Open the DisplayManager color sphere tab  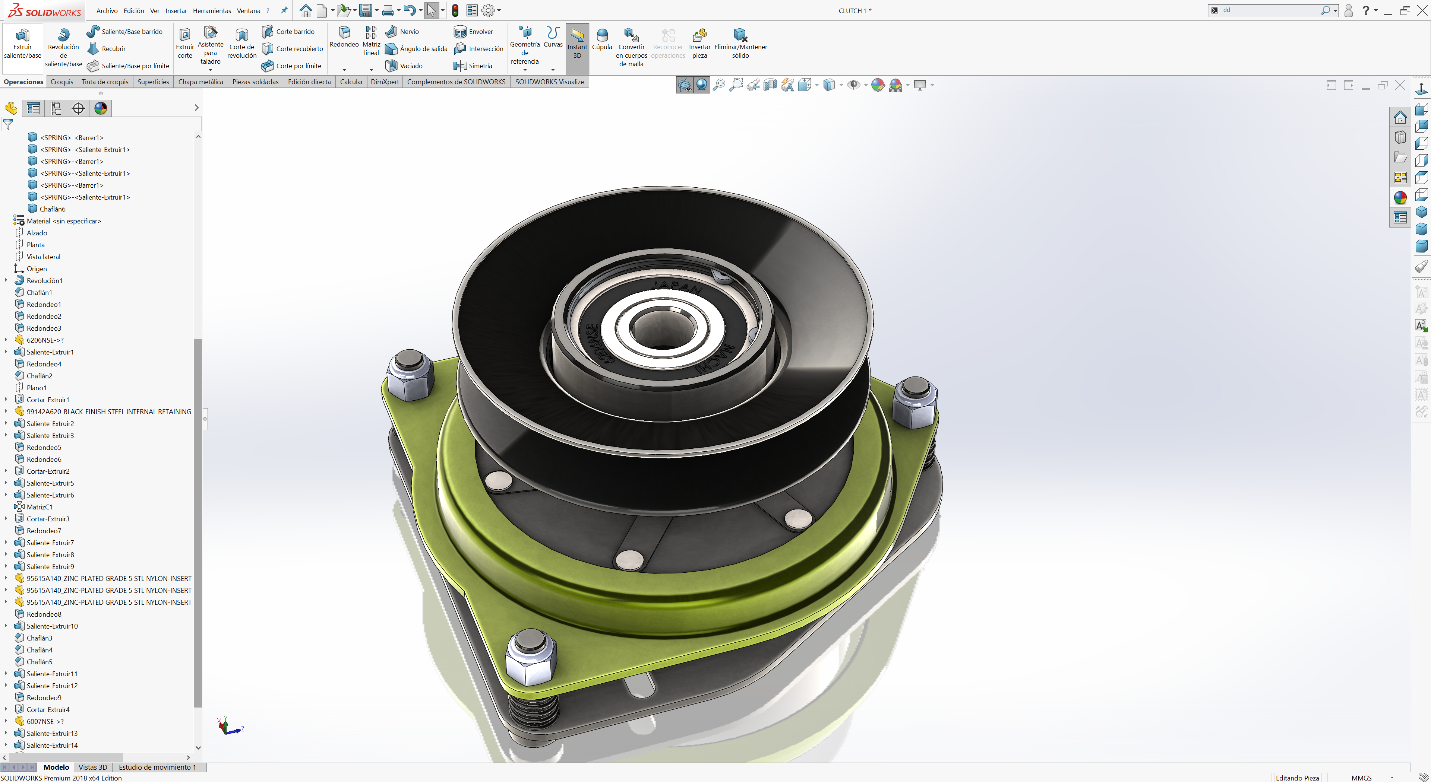click(x=101, y=108)
